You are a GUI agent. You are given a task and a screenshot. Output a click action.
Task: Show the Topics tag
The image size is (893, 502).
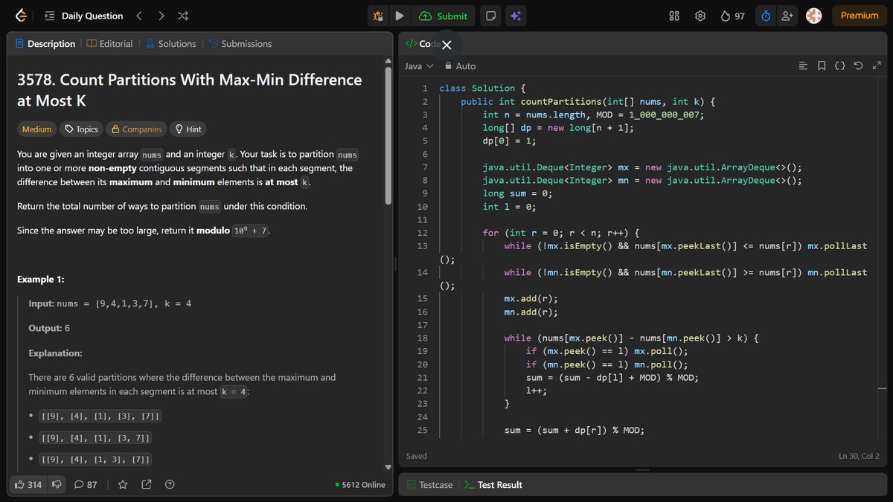(x=81, y=129)
